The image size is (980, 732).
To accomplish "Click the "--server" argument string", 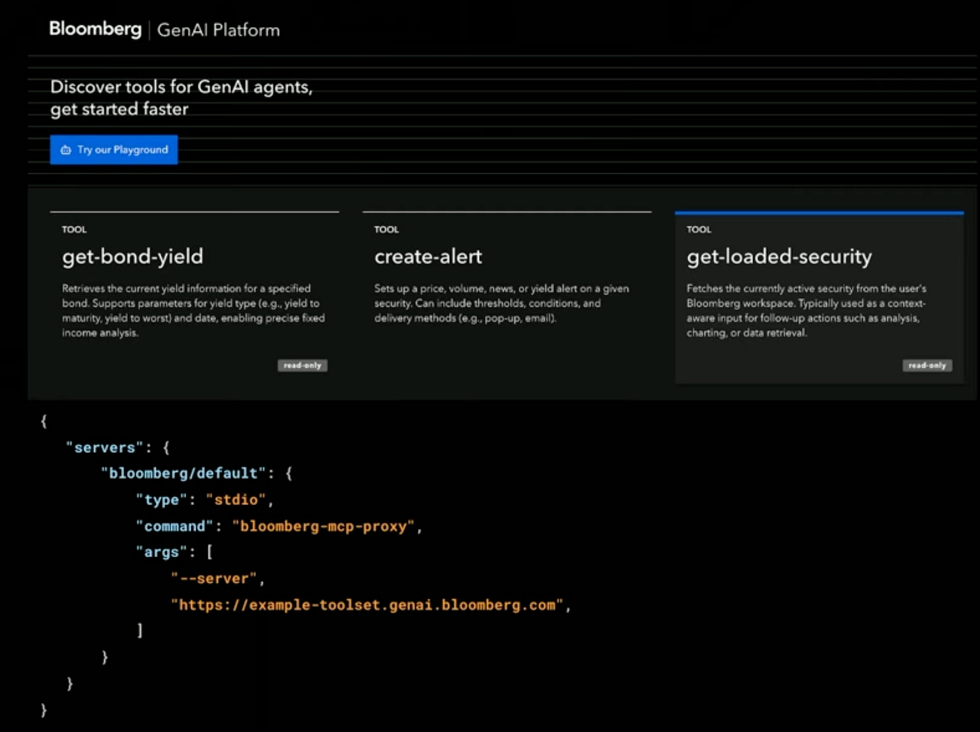I will point(213,578).
